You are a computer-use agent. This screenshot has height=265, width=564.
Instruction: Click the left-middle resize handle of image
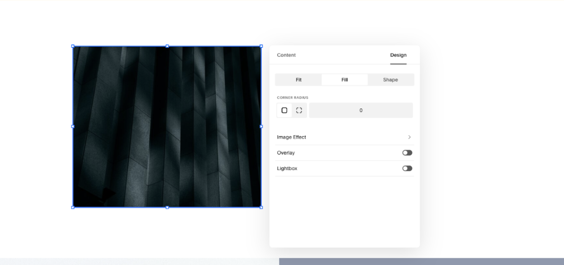click(73, 127)
